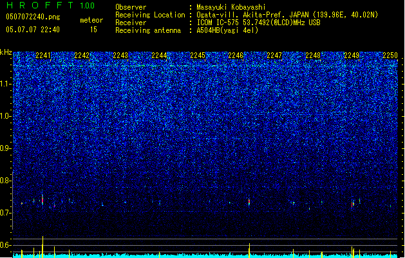Select the ICOM IC-575 53.7492 MHz receiver text

tap(258, 23)
